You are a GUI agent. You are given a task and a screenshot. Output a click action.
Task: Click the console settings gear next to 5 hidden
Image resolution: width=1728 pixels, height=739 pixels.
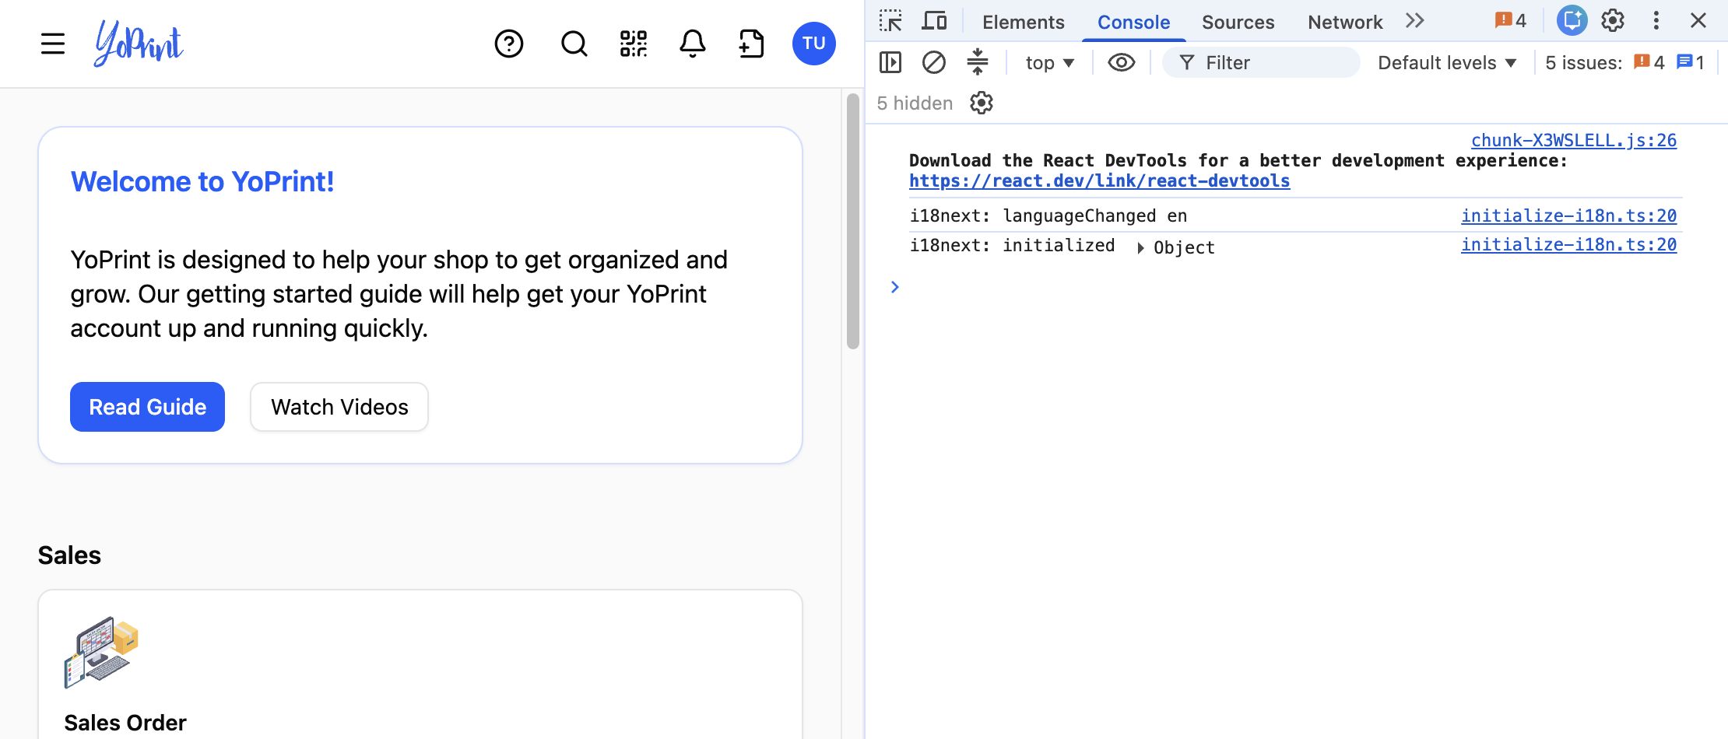click(982, 103)
